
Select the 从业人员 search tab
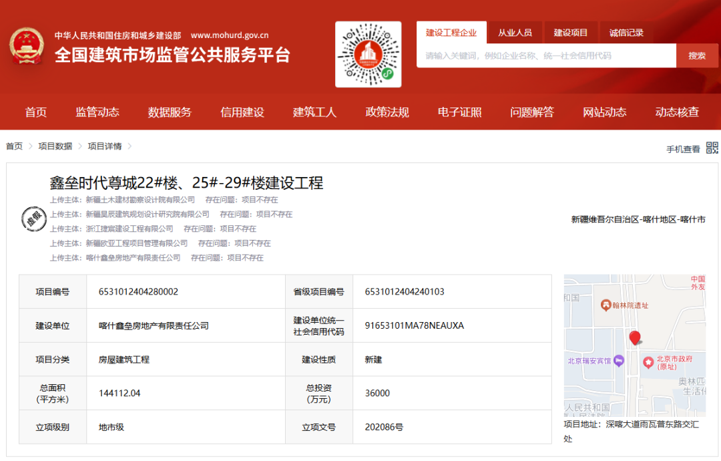point(515,33)
